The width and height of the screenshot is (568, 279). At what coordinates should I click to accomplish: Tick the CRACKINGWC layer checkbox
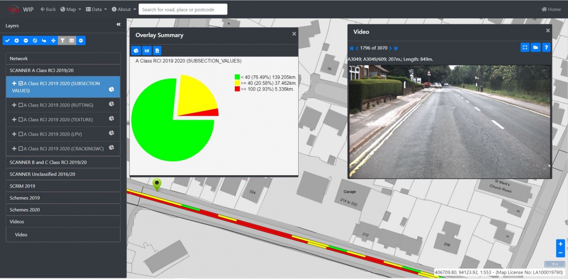(21, 149)
